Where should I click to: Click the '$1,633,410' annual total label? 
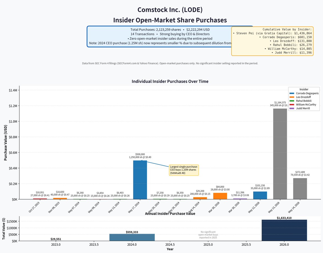[x=284, y=218]
